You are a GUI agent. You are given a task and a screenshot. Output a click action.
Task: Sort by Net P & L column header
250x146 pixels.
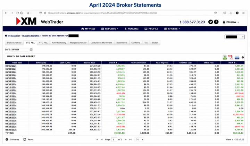(232, 63)
